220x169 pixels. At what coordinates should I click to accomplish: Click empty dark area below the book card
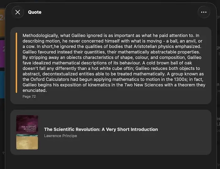[x=110, y=162]
